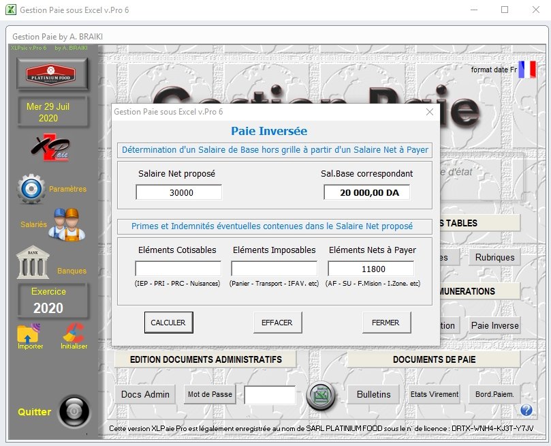Close the Paie Inversée dialog with X

pyautogui.click(x=429, y=112)
